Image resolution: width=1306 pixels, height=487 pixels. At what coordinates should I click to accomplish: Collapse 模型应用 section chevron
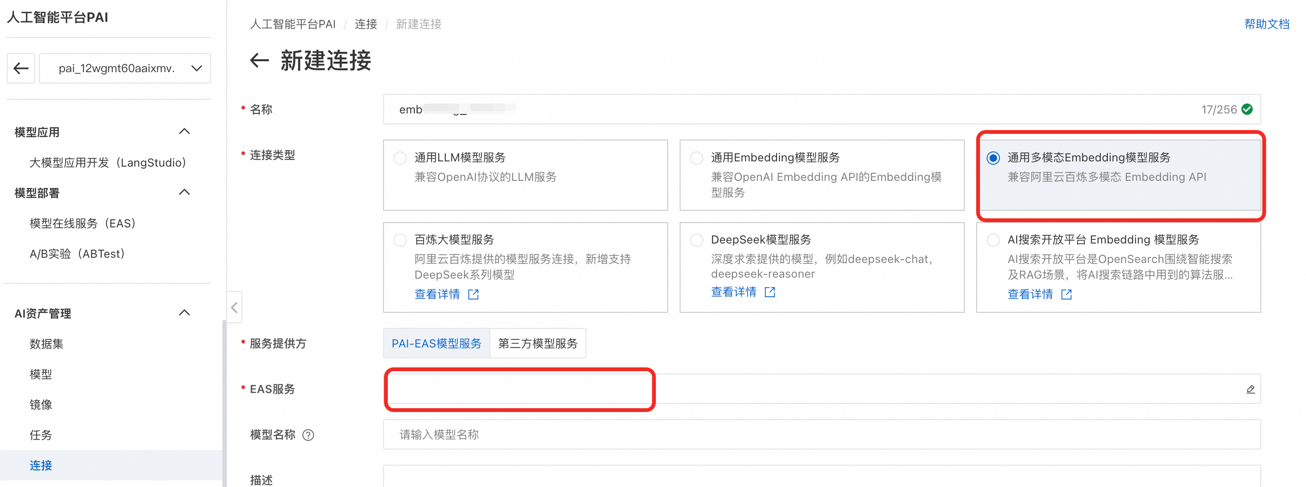pos(184,131)
